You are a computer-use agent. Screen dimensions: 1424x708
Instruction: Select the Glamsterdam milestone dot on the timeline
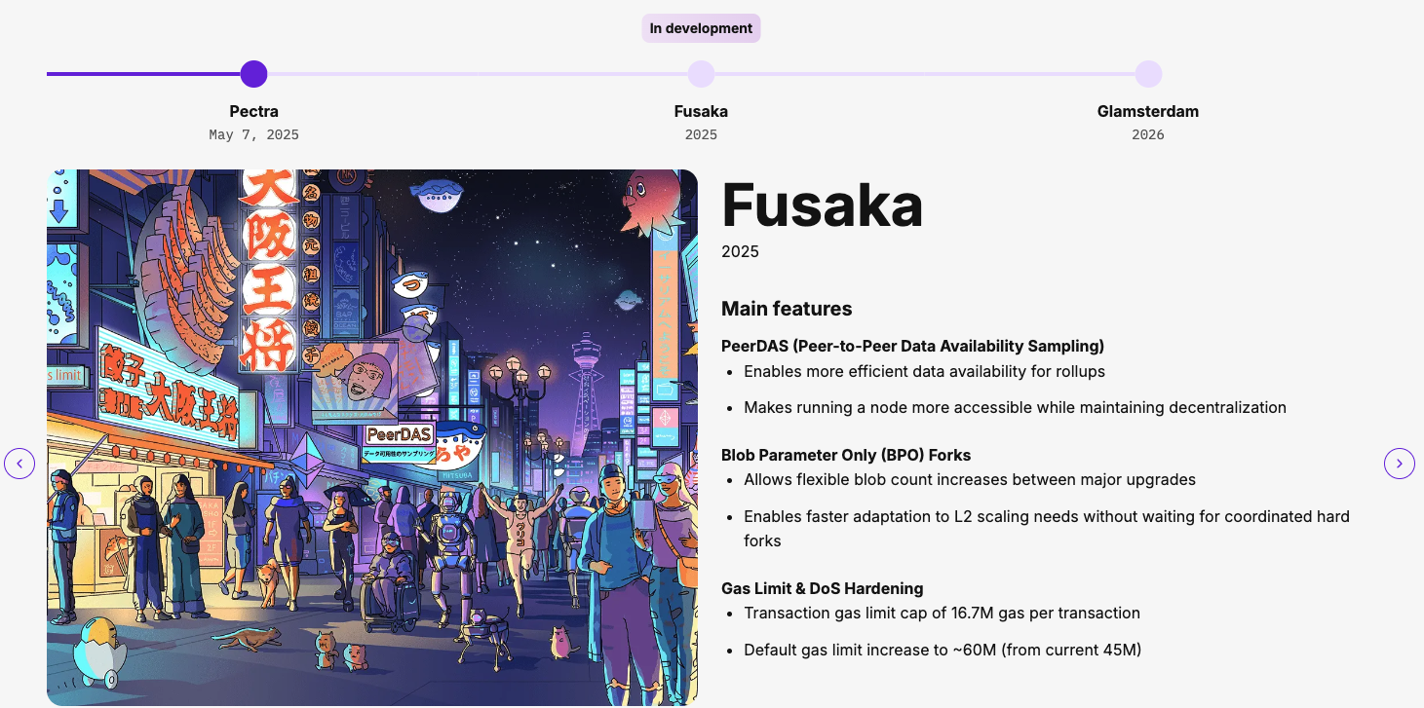point(1148,73)
